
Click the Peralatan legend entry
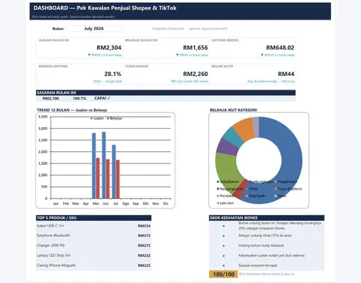click(x=226, y=196)
